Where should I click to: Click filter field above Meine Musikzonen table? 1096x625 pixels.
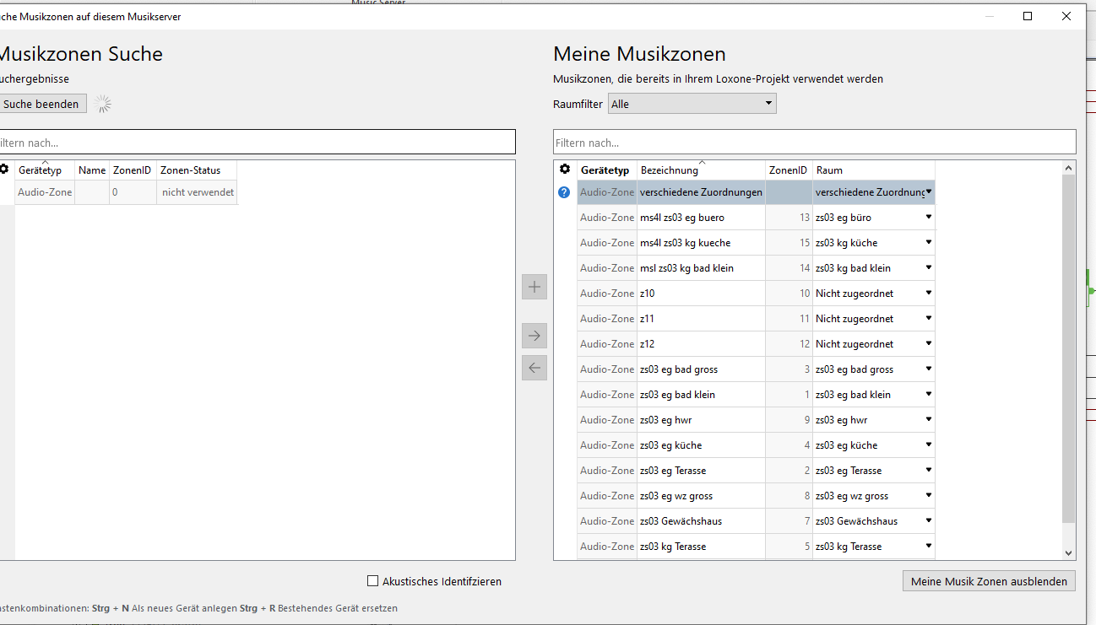click(814, 143)
